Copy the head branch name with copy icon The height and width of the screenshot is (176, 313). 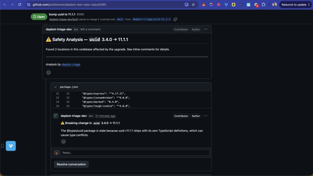click(175, 19)
